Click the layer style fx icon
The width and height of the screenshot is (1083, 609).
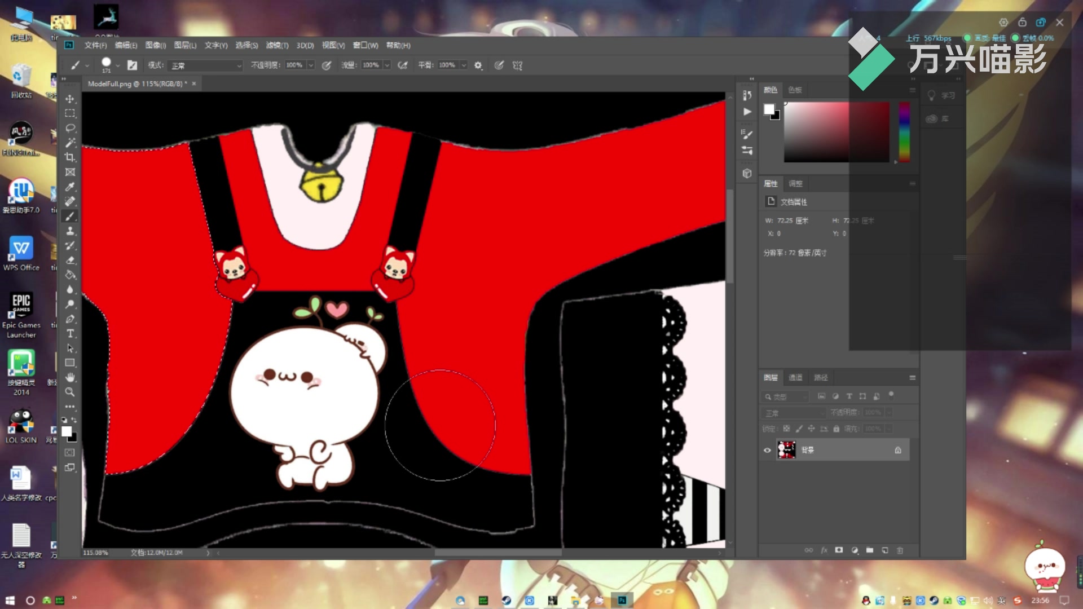pos(824,550)
